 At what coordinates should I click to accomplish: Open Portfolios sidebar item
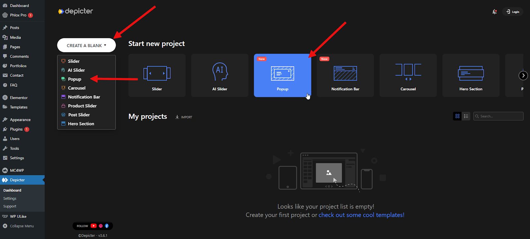(x=22, y=66)
